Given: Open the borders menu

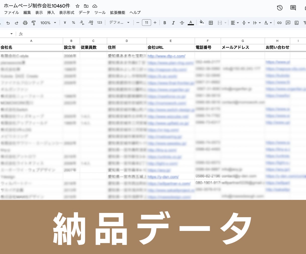Looking at the screenshot, I should (x=211, y=23).
